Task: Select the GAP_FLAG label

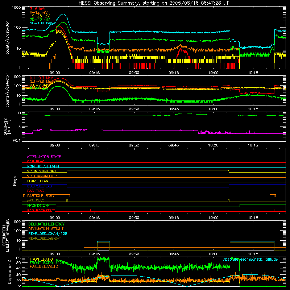Action: (36, 161)
